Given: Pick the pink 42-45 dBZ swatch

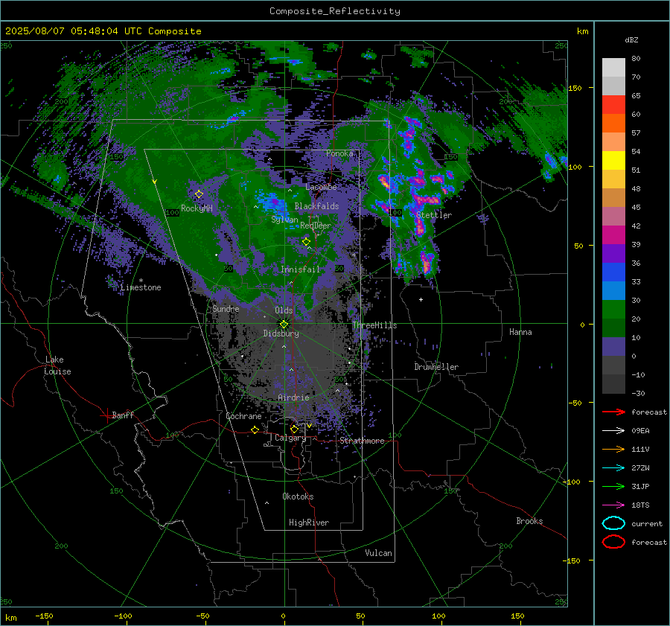Looking at the screenshot, I should point(613,217).
